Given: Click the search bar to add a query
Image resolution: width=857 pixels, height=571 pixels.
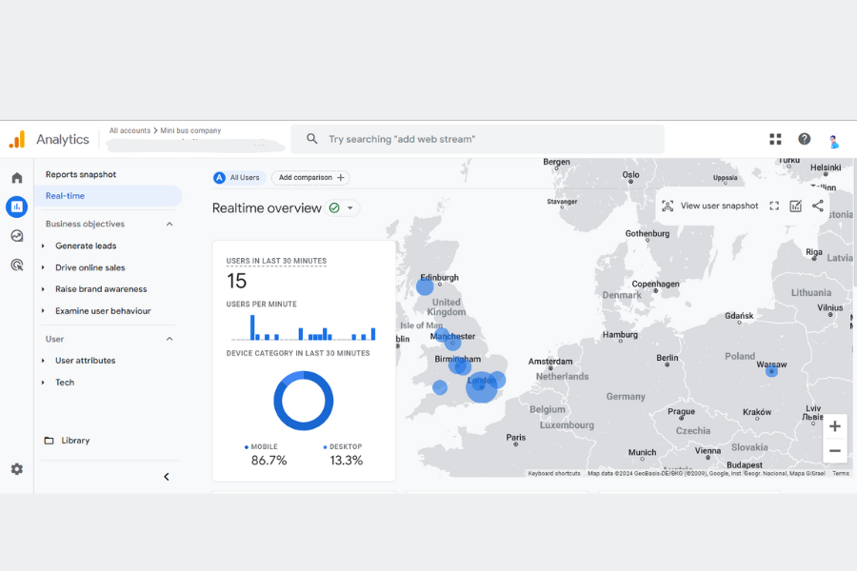Looking at the screenshot, I should [x=476, y=138].
